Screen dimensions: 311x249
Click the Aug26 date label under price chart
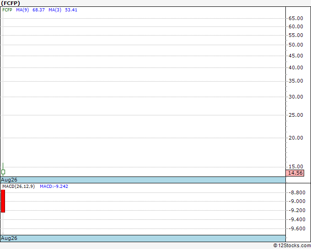9,180
